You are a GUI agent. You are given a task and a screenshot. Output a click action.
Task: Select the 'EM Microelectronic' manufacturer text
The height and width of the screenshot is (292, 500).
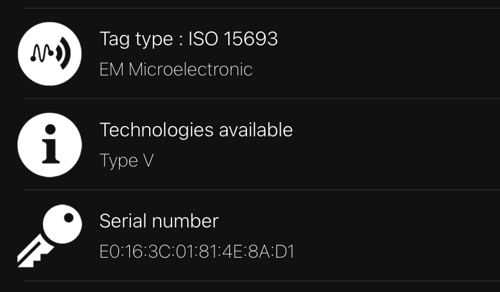176,69
